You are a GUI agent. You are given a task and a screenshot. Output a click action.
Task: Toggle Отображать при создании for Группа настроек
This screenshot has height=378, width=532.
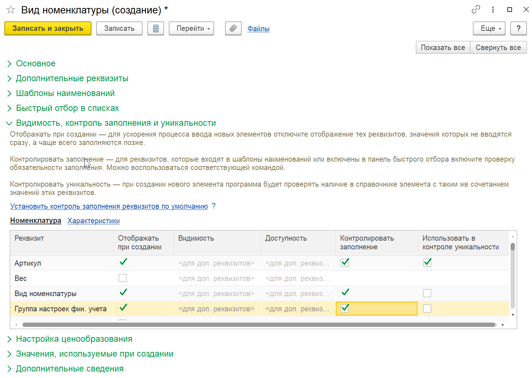point(123,308)
